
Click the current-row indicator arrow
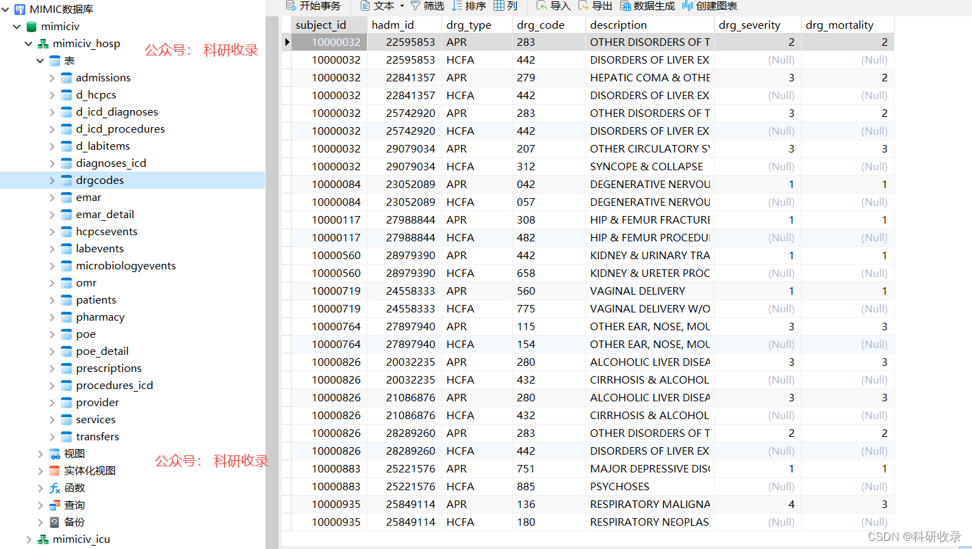(x=287, y=42)
